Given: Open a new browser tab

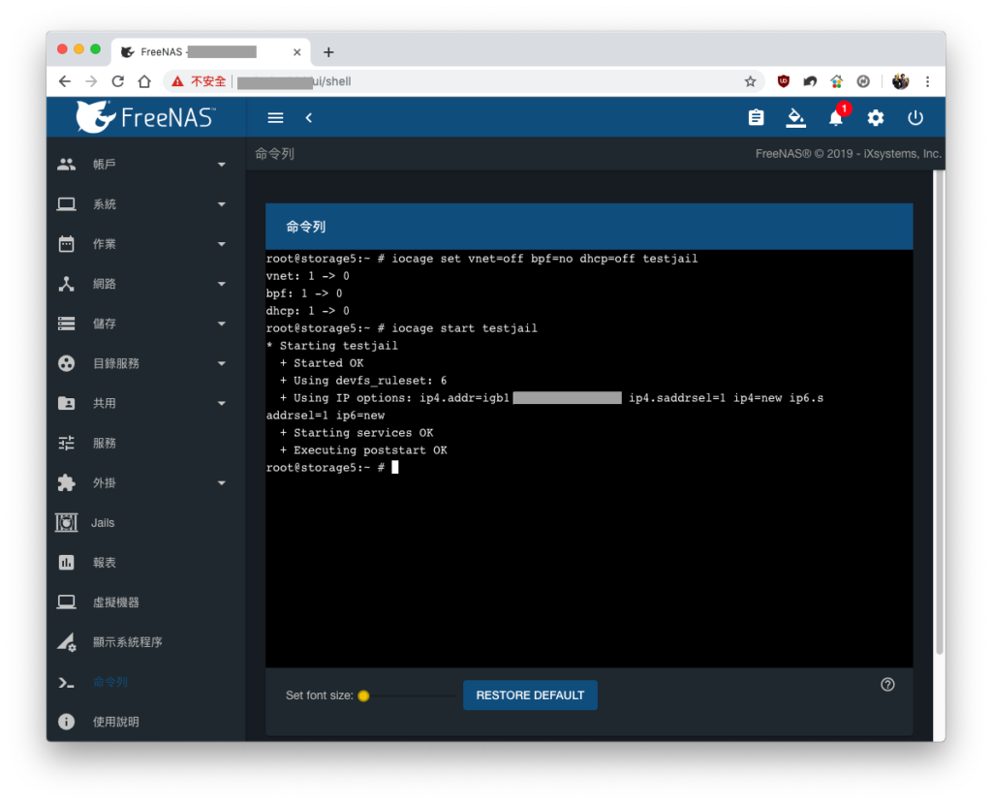Looking at the screenshot, I should [x=328, y=52].
